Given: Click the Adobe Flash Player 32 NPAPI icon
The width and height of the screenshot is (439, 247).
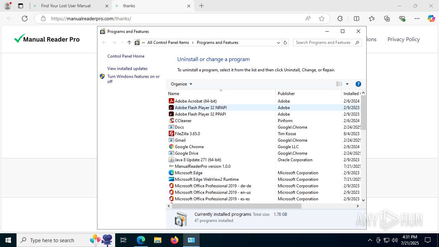Looking at the screenshot, I should coord(171,107).
